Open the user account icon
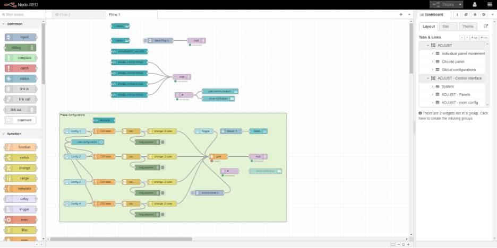497x248 pixels. tap(474, 4)
